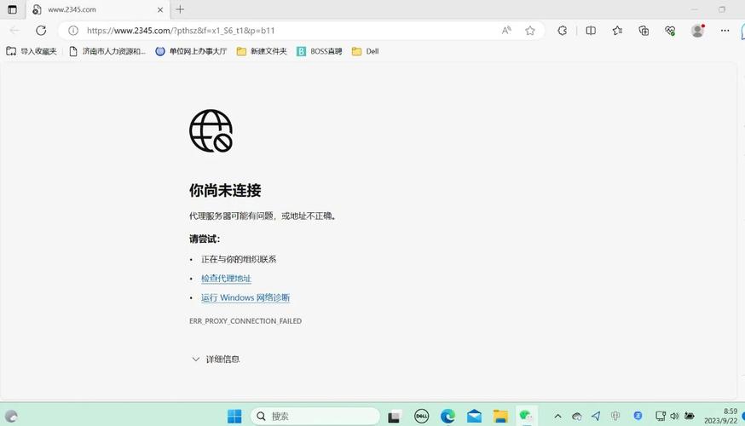Launch the Dell app from taskbar

[421, 417]
